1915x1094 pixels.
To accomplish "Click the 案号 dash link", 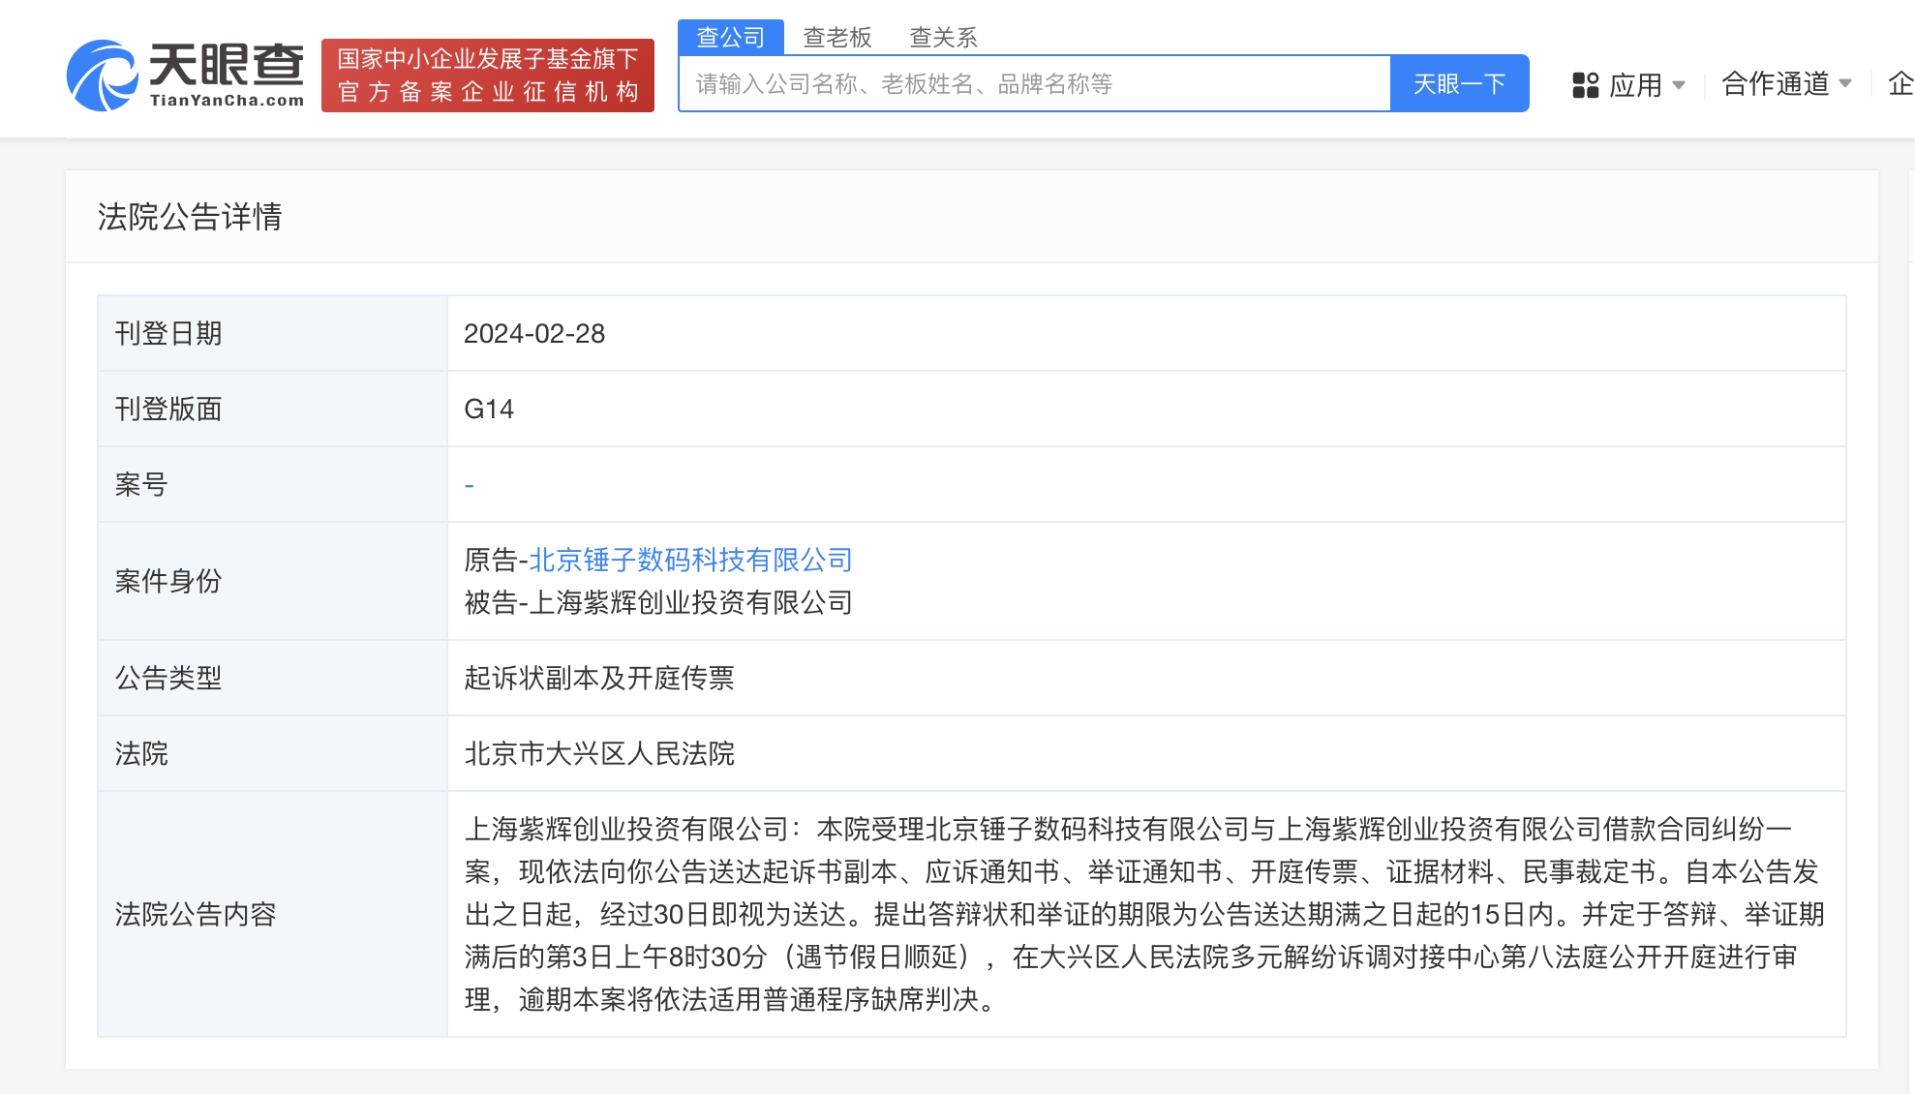I will pos(470,485).
